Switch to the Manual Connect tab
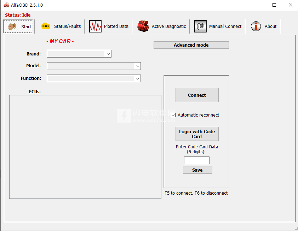 coord(218,26)
